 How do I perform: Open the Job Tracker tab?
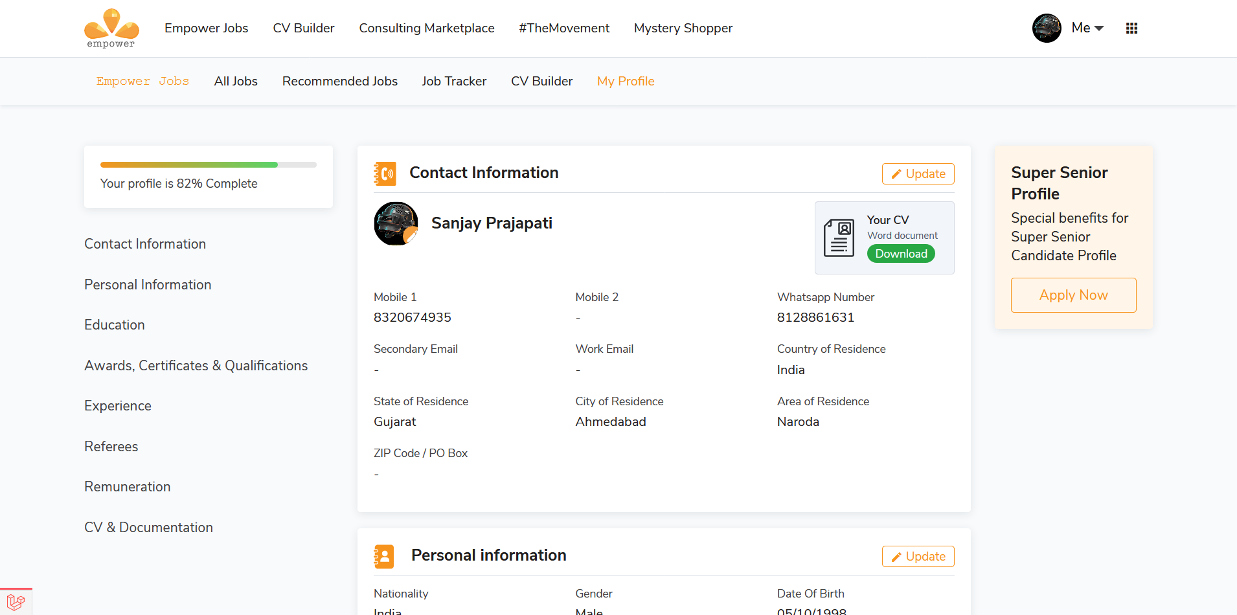point(454,81)
